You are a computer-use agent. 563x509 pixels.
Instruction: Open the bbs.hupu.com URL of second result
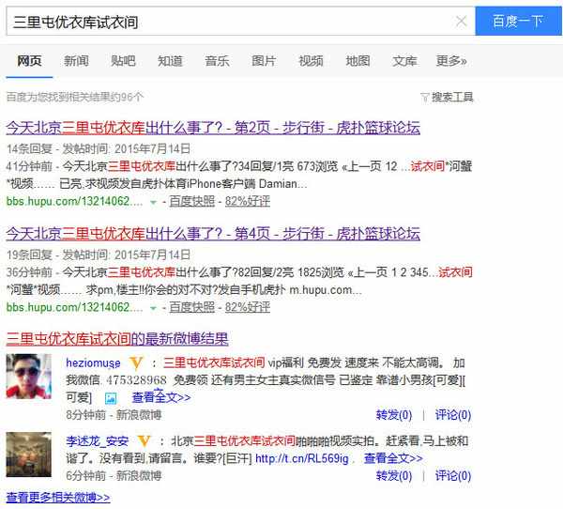tap(74, 307)
